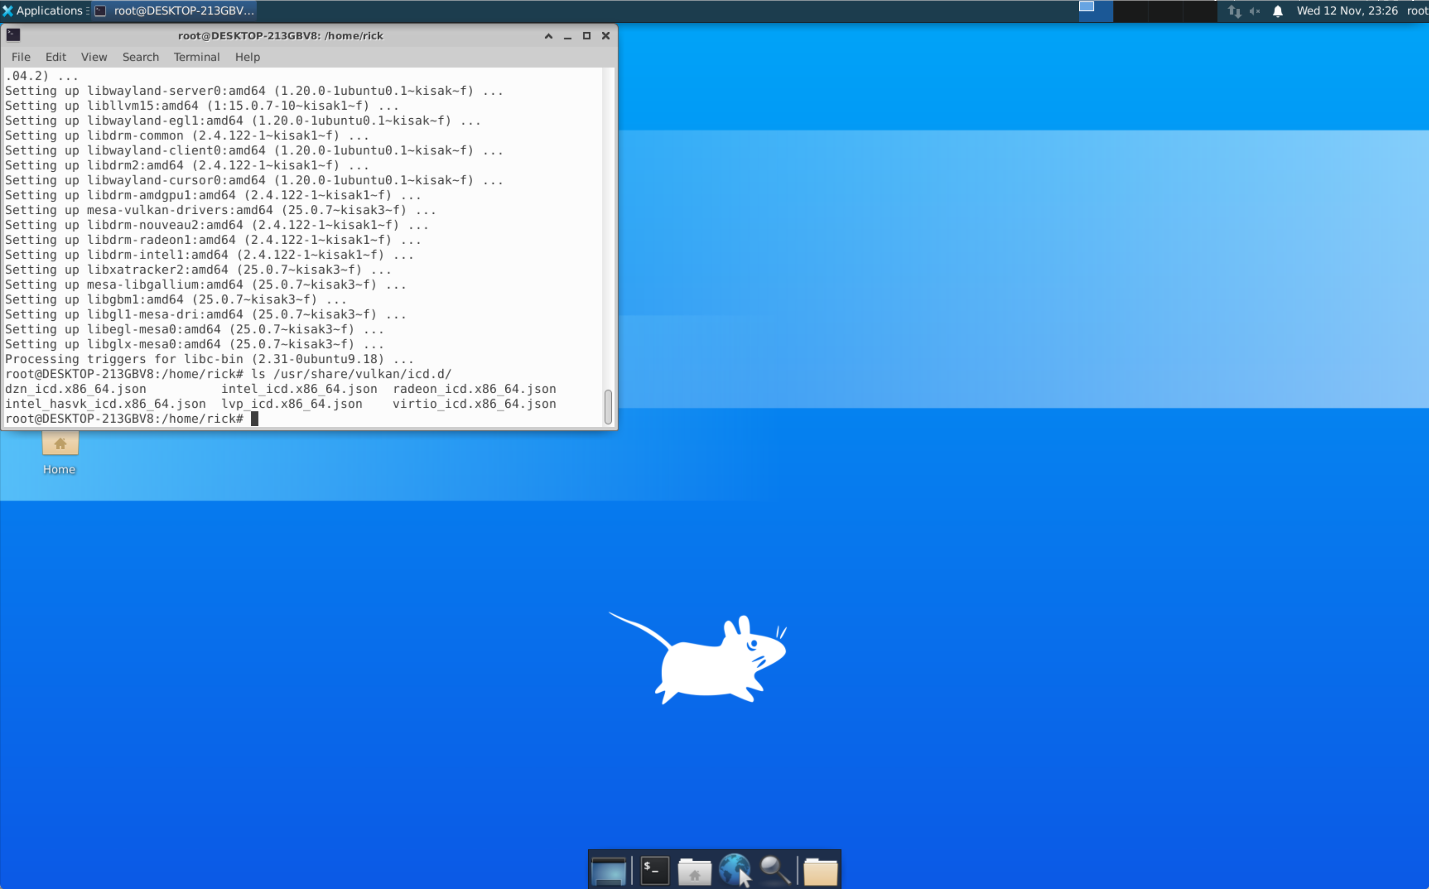Screen dimensions: 1429x889
Task: Click the terminal vertical scrollbar handle
Action: pos(608,406)
